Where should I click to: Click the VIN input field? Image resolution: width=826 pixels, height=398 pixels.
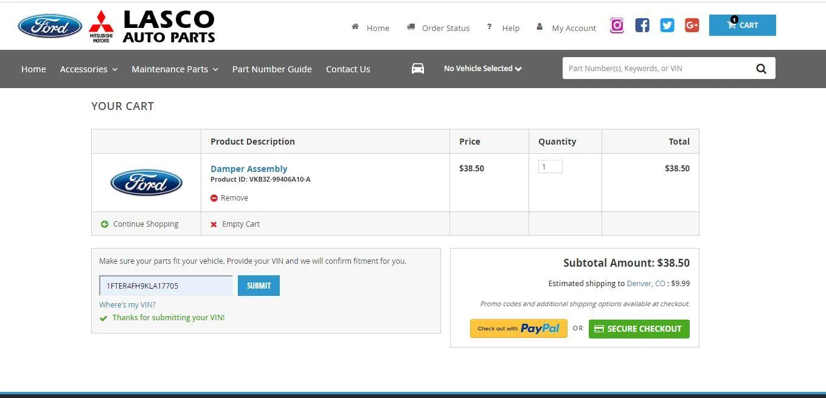(x=166, y=286)
